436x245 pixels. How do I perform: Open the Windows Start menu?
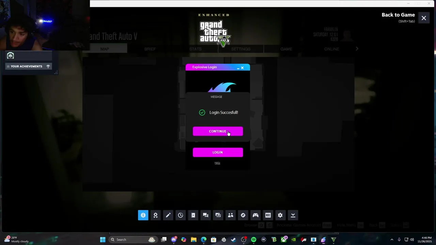point(103,240)
